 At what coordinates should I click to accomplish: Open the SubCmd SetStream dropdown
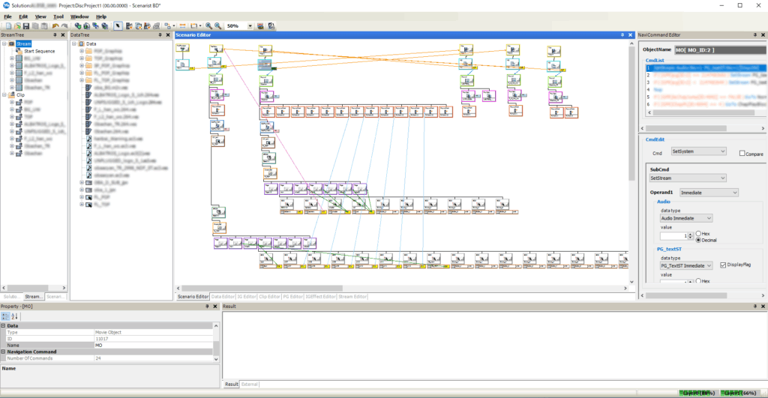point(688,178)
